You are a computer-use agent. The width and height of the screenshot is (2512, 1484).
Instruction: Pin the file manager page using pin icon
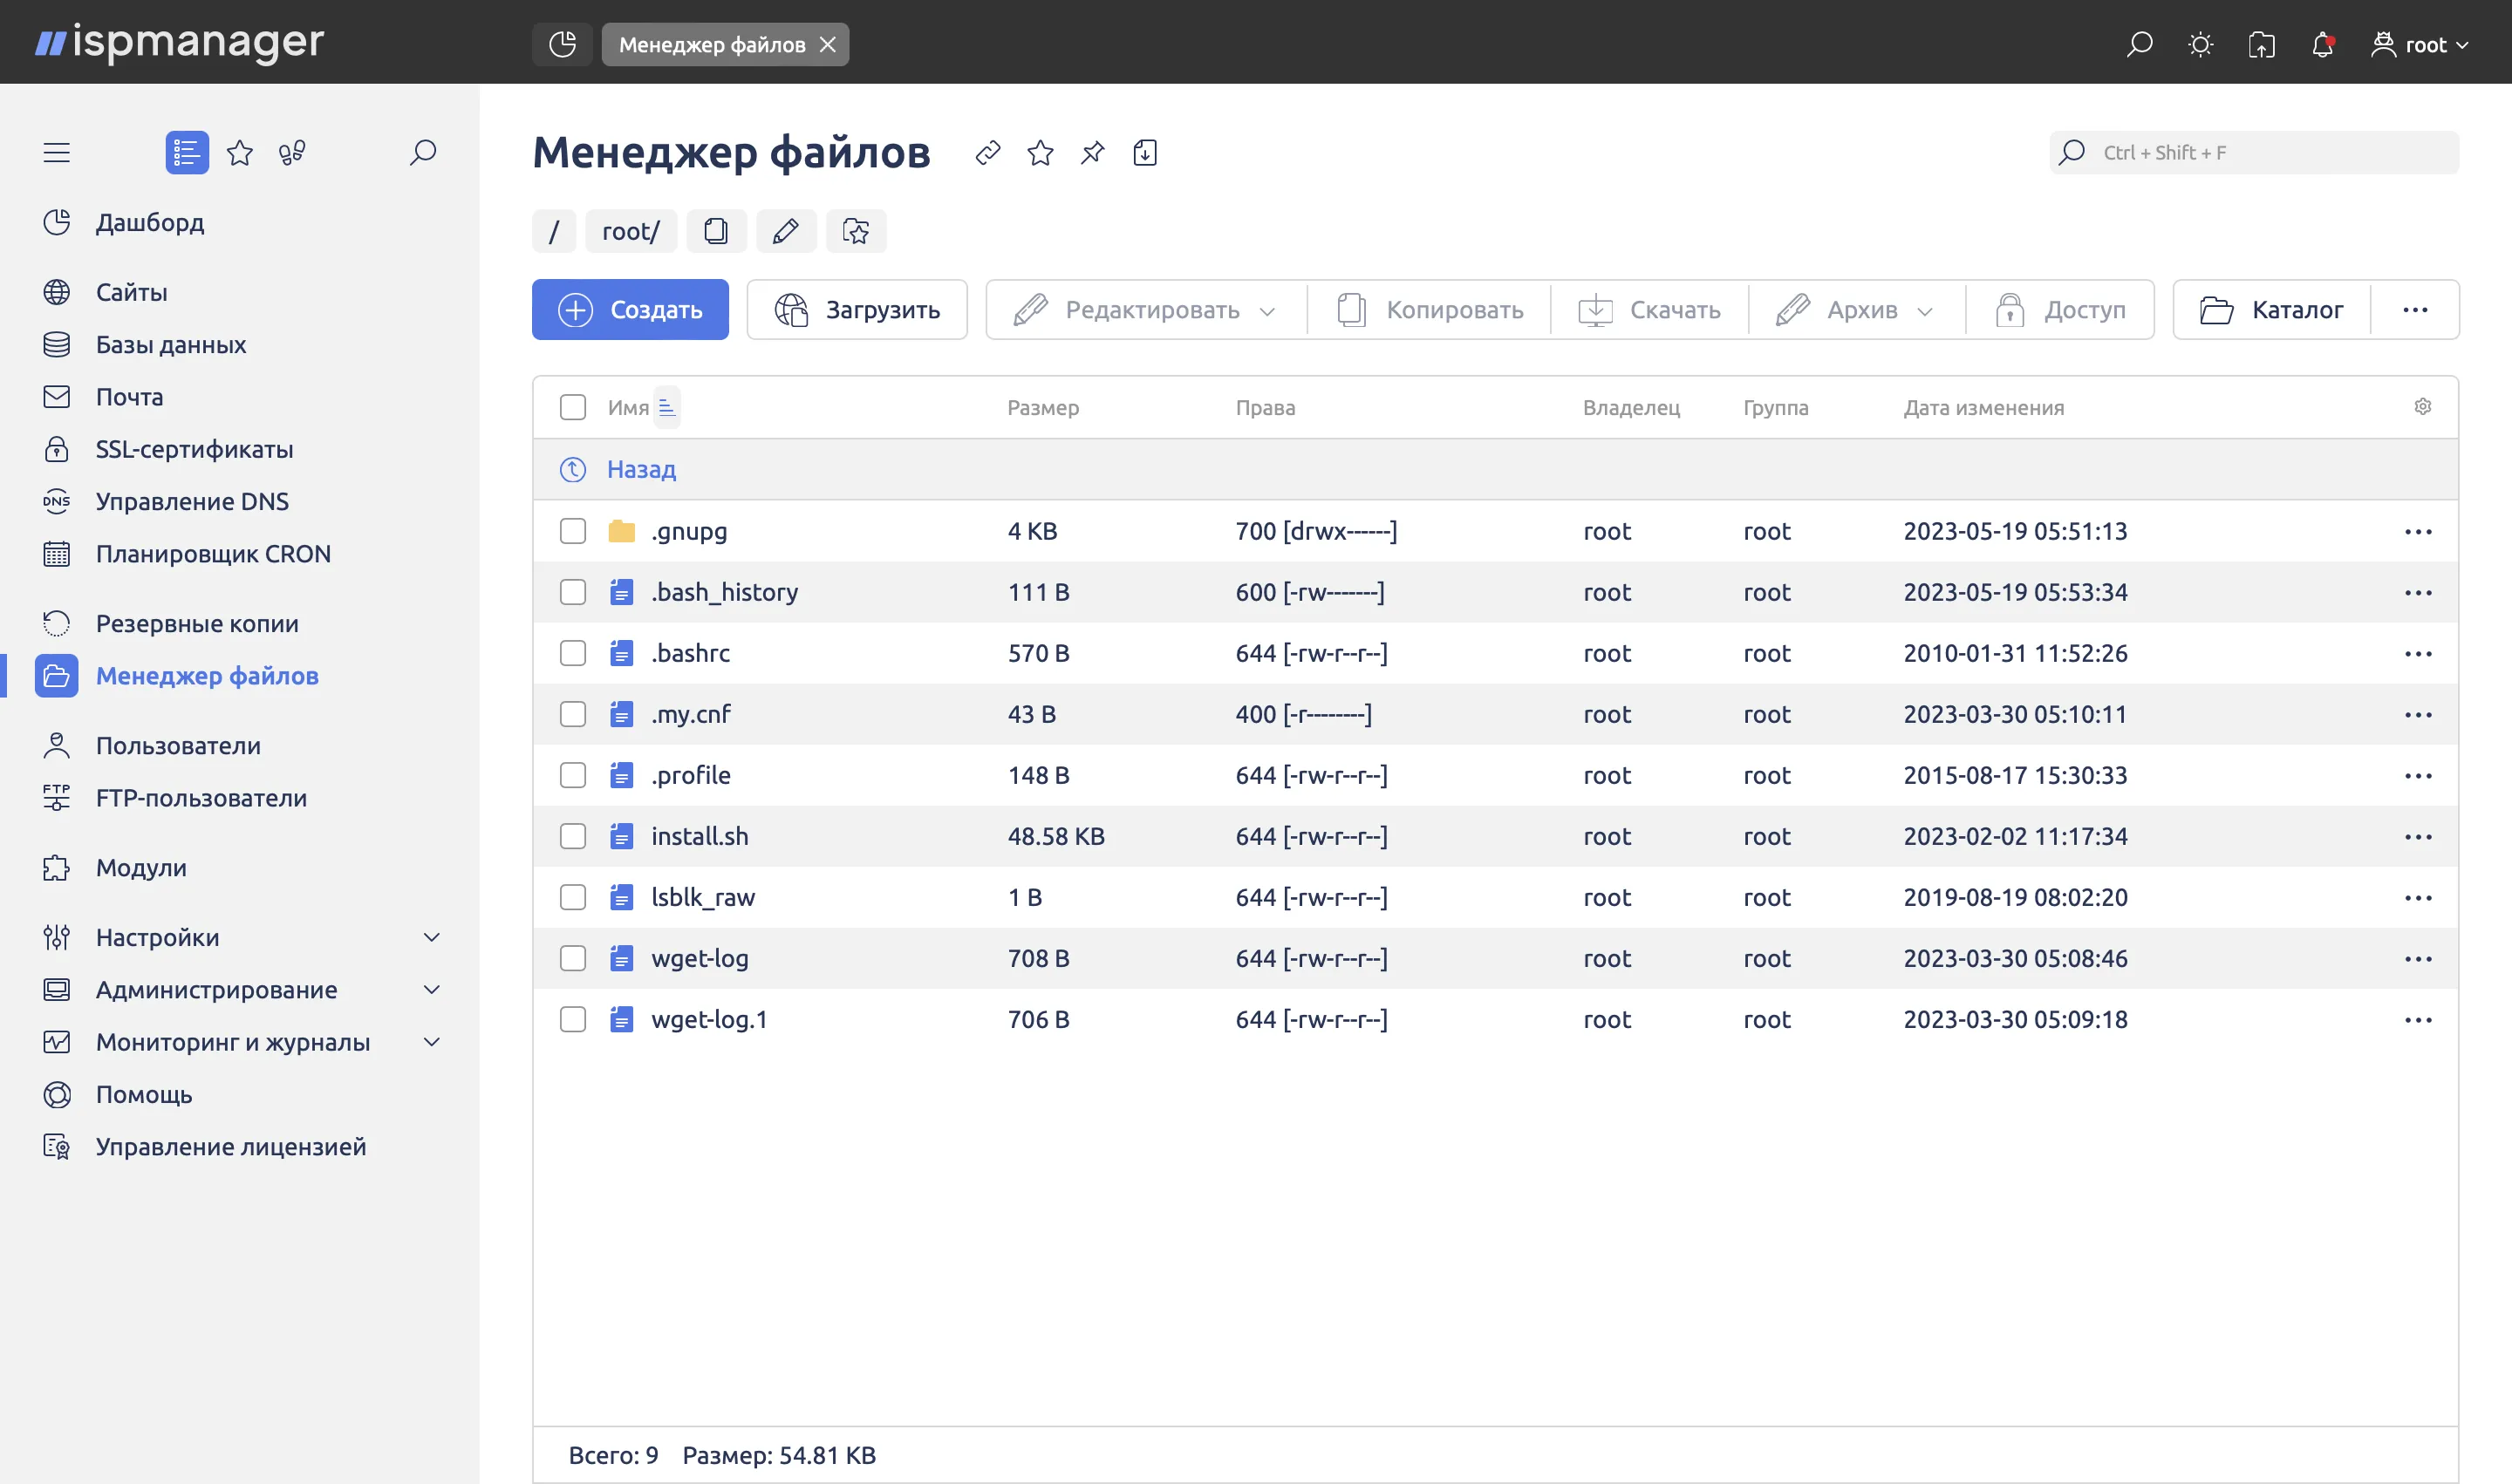pyautogui.click(x=1091, y=152)
